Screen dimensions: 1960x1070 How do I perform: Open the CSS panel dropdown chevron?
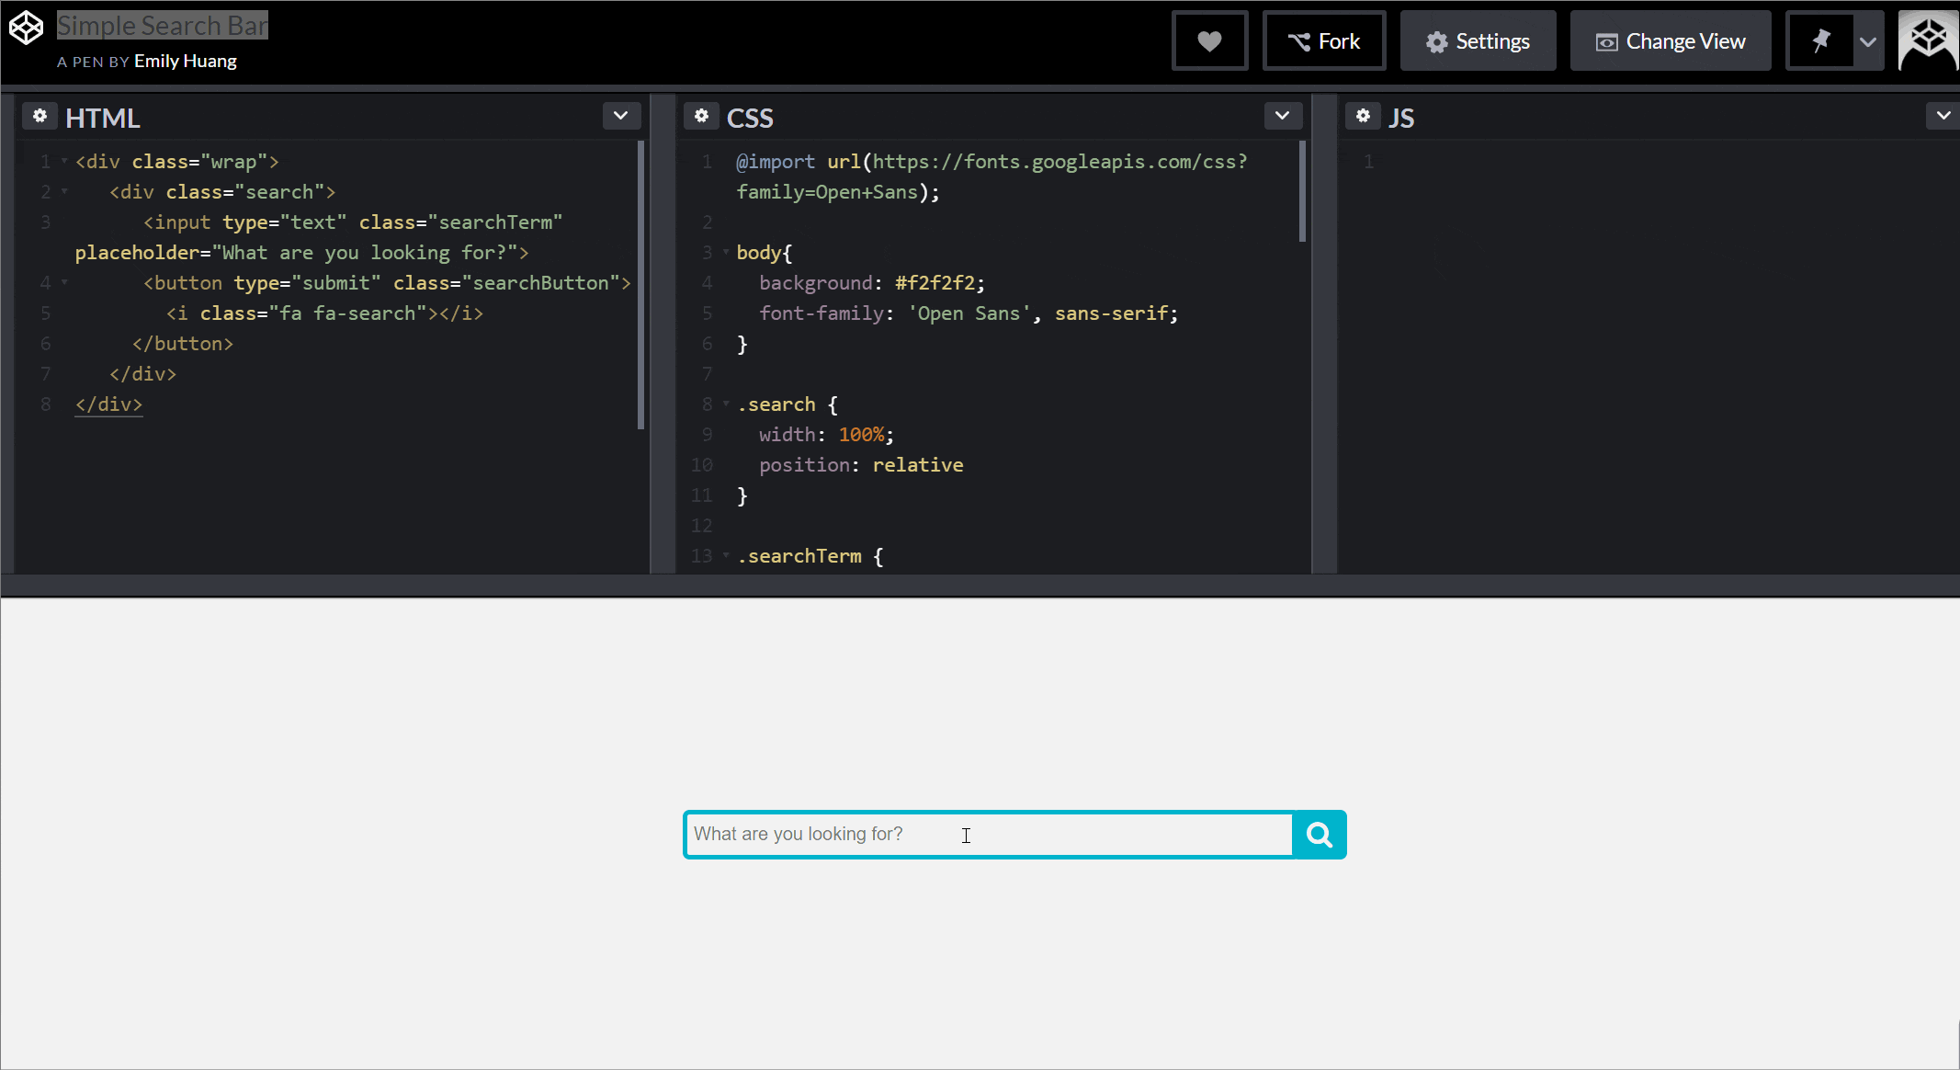[1283, 116]
